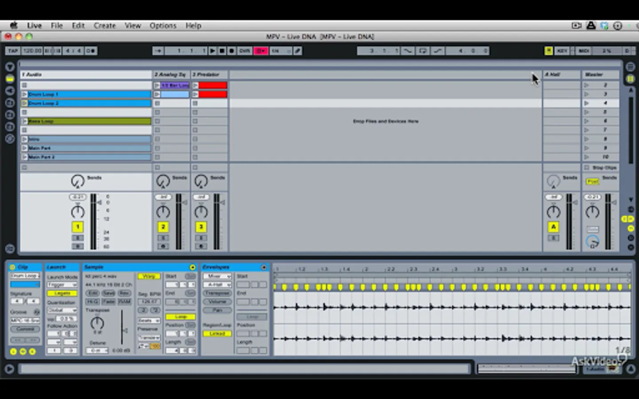Open the Hot-Swap browser icon
This screenshot has height=399, width=639.
pos(10,139)
